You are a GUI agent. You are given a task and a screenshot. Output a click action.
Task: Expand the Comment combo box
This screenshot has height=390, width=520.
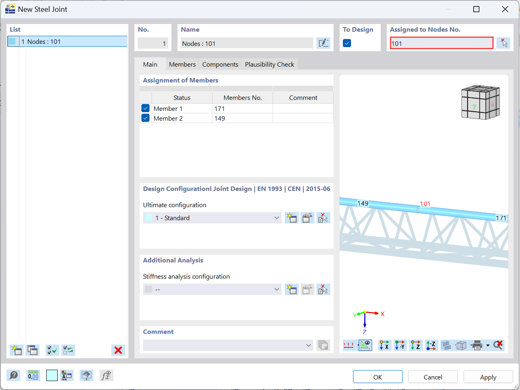tap(228, 345)
